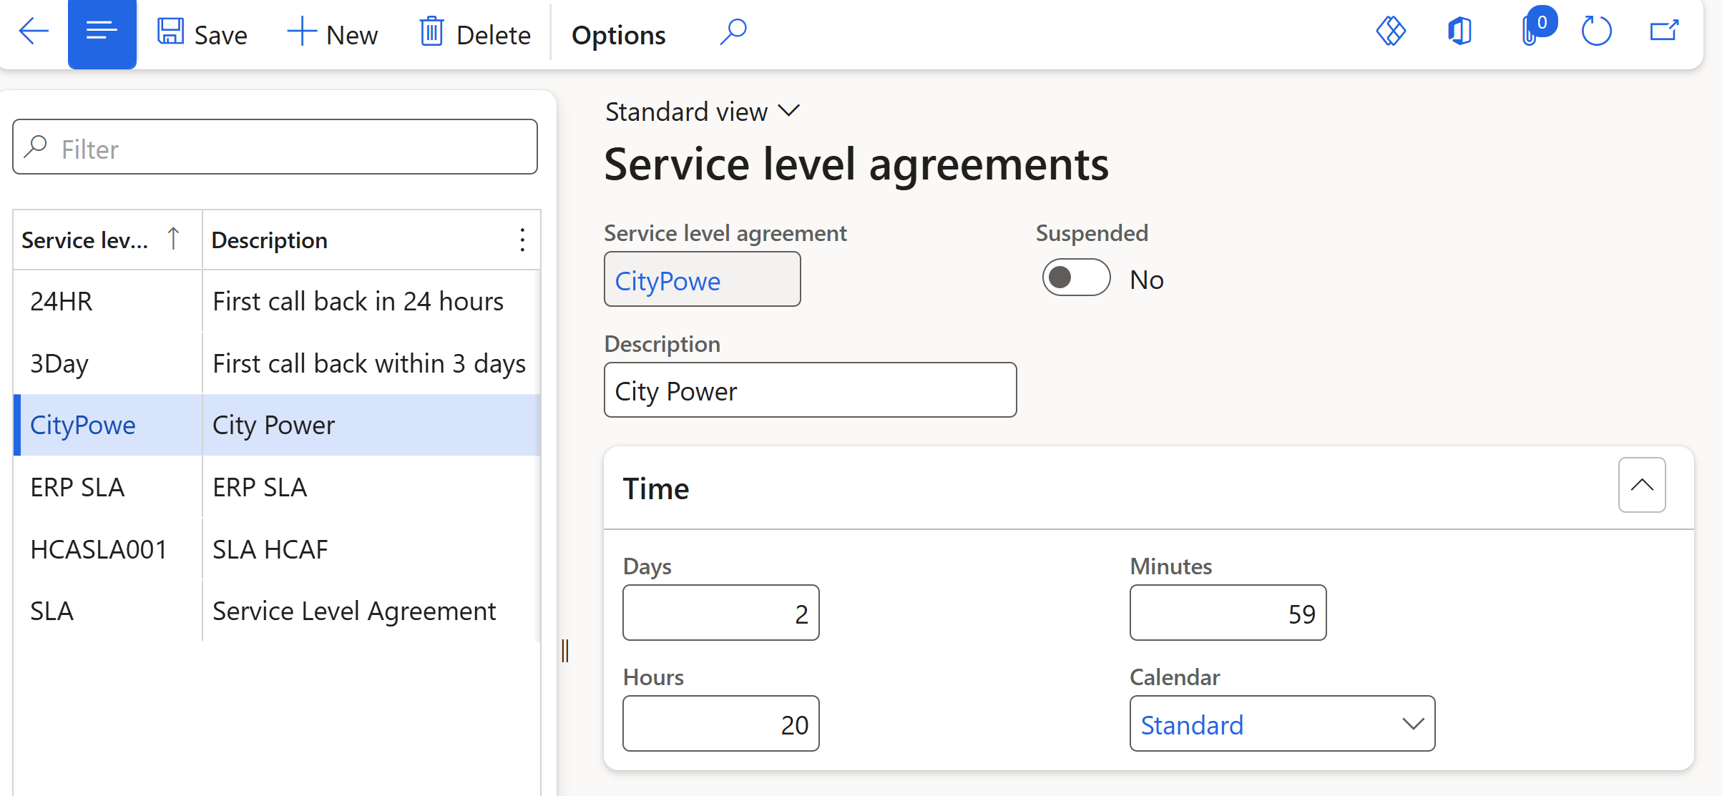Open attachments paperclip with zero badge
The width and height of the screenshot is (1722, 796).
click(1530, 31)
